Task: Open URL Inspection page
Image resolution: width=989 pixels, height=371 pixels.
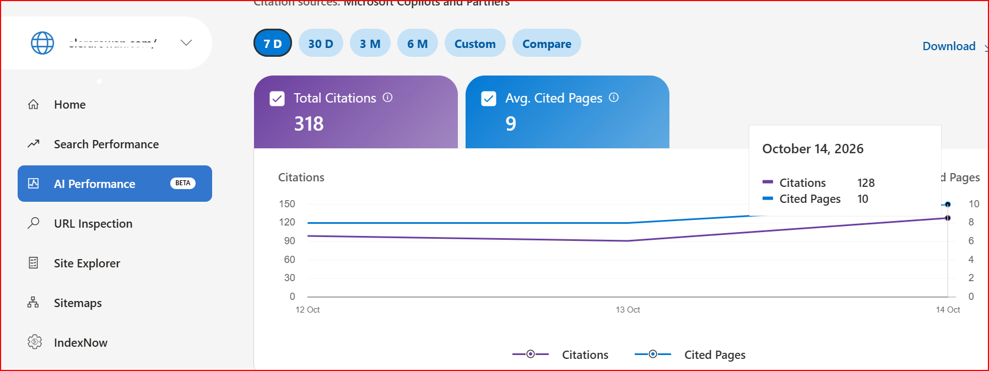Action: pyautogui.click(x=93, y=224)
